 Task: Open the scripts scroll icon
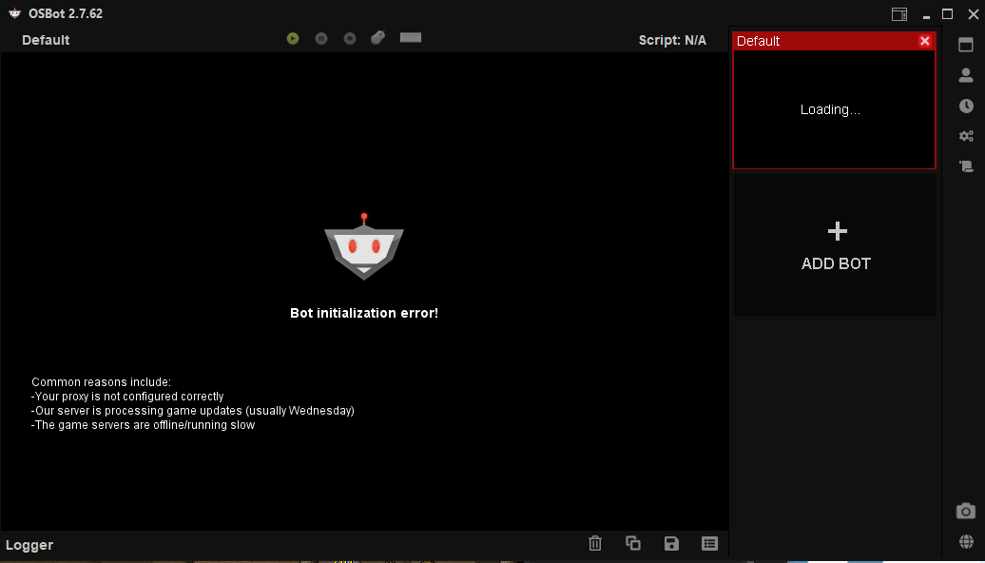click(x=966, y=166)
